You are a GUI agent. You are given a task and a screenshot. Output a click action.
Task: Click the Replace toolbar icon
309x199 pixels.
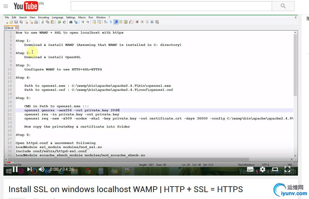pos(76,22)
